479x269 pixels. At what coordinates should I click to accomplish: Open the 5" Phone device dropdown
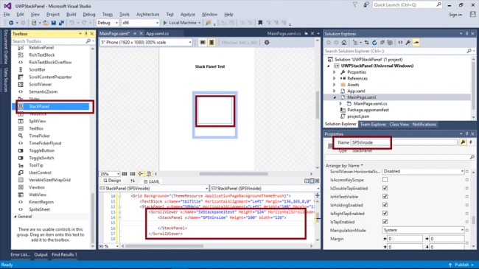coord(147,43)
